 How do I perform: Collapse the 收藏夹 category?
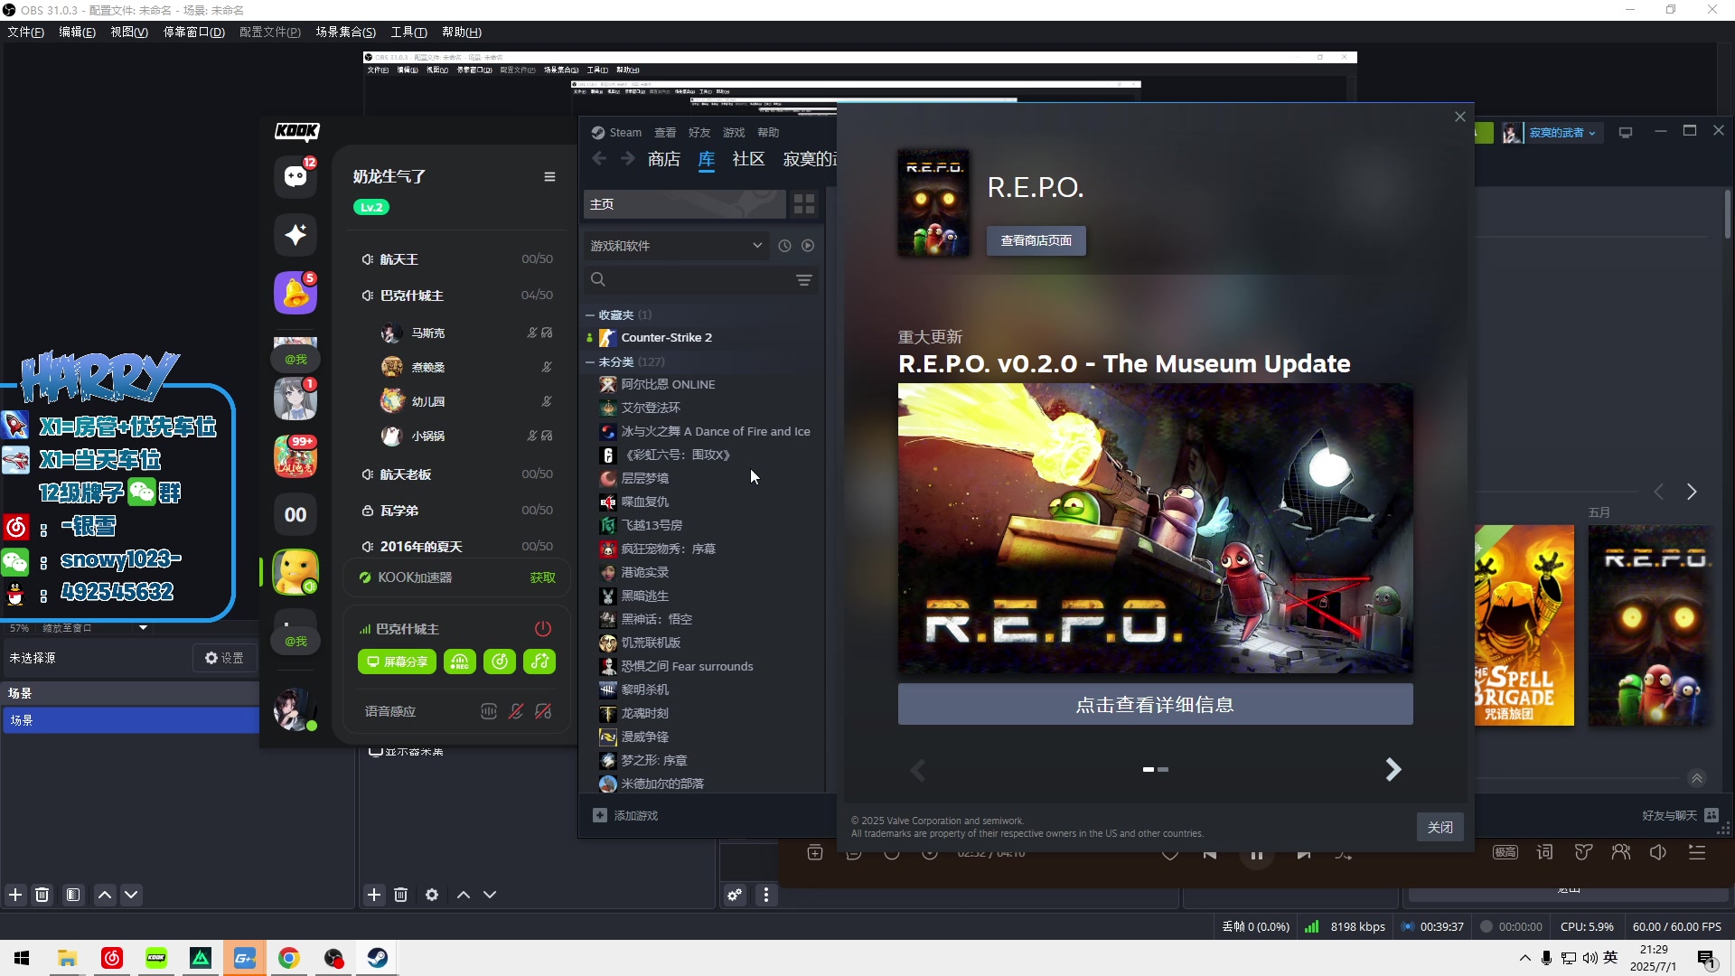click(590, 315)
